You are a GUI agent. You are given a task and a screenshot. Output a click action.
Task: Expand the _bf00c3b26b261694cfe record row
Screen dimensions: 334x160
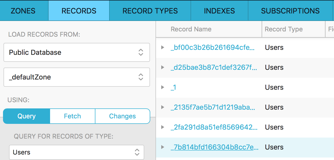tap(163, 47)
